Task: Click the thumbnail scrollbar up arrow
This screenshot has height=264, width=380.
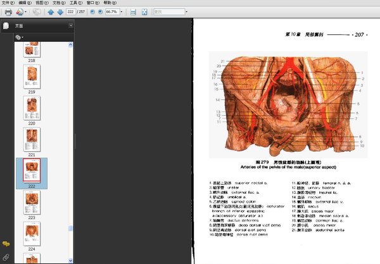Action: point(70,44)
